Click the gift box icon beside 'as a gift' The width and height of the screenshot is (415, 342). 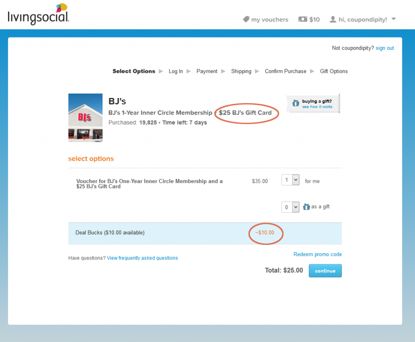tap(307, 207)
